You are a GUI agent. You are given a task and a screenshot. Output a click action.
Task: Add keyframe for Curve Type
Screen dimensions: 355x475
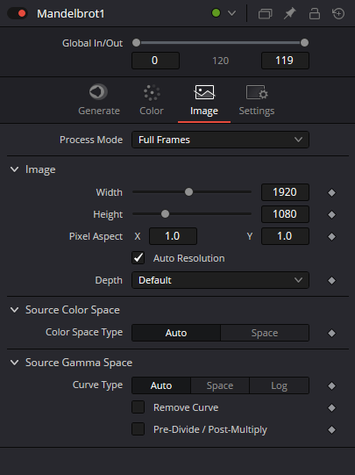point(331,386)
